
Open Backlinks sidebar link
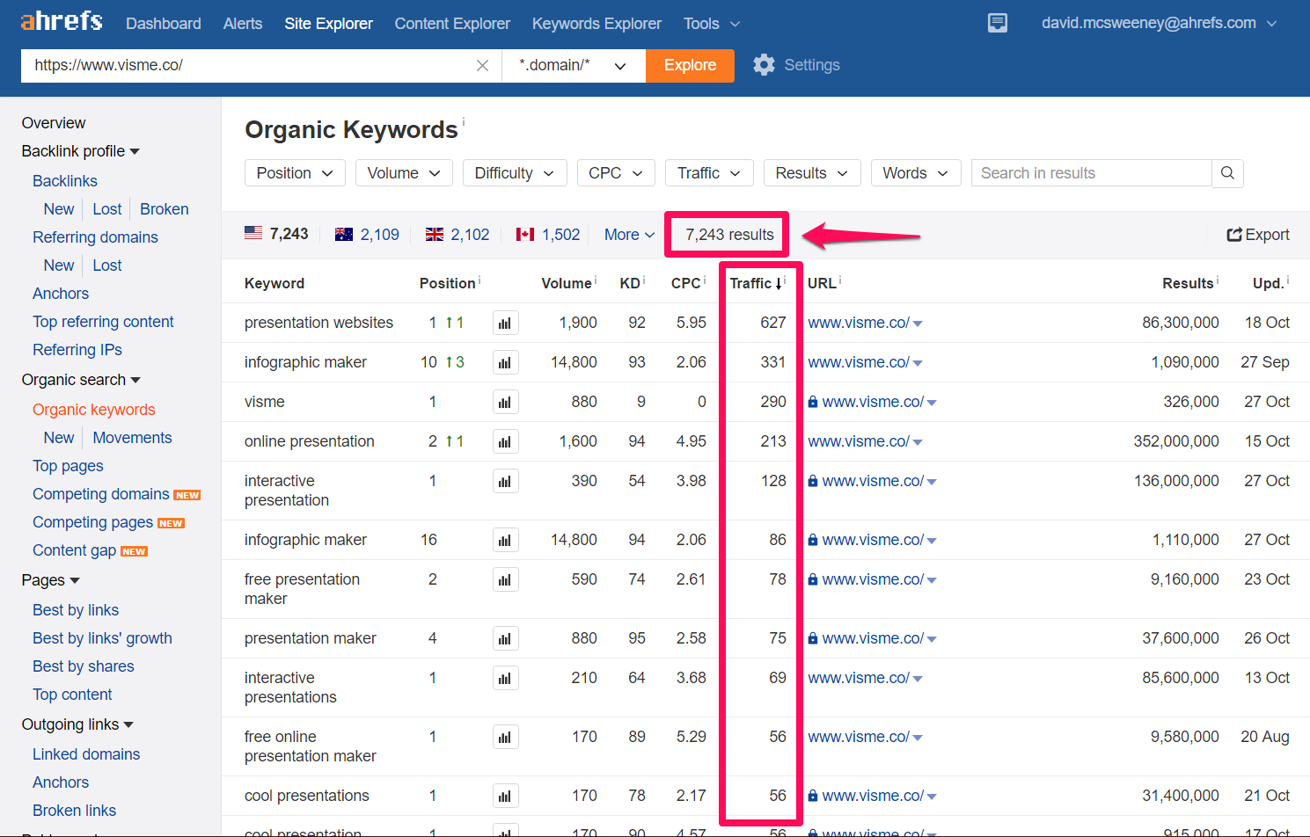tap(65, 181)
